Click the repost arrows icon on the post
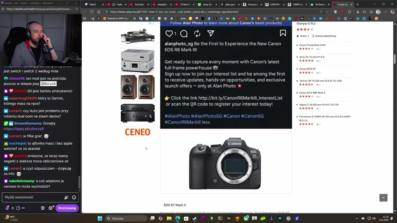Screen dimensions: 397x223 tap(197, 33)
